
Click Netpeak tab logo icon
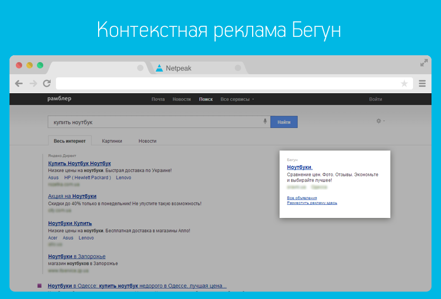[159, 68]
